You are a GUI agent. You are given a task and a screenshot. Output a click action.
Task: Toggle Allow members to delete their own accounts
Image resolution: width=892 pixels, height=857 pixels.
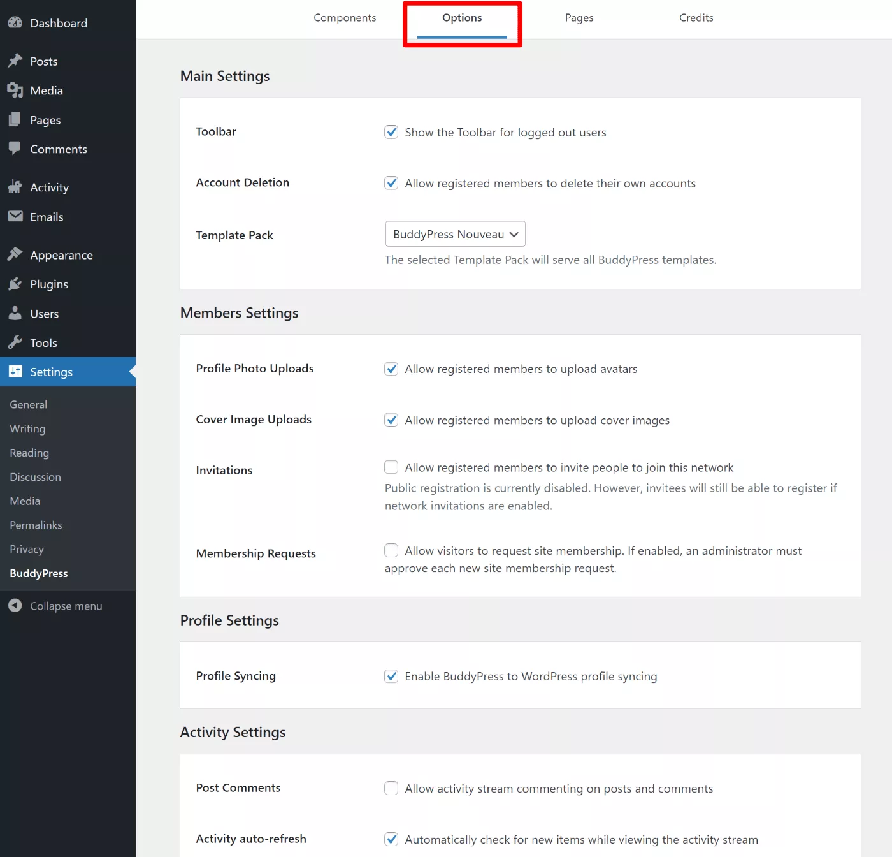391,183
